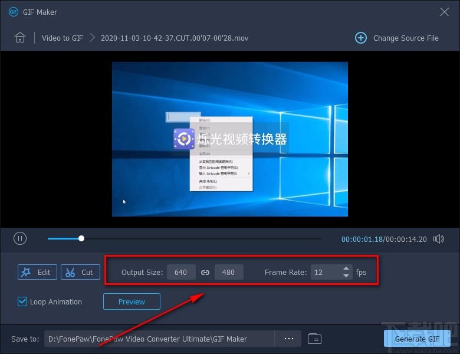Close the GIF Maker window
The image size is (460, 354).
click(445, 12)
